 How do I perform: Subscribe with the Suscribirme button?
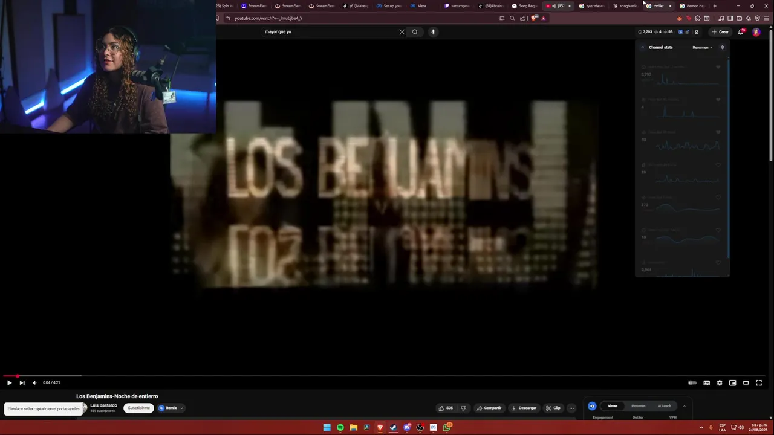point(138,408)
